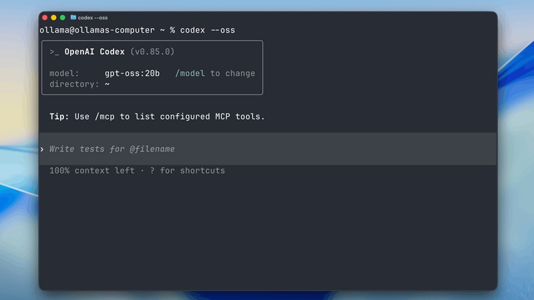
Task: Click the directory tilde value
Action: click(x=107, y=84)
